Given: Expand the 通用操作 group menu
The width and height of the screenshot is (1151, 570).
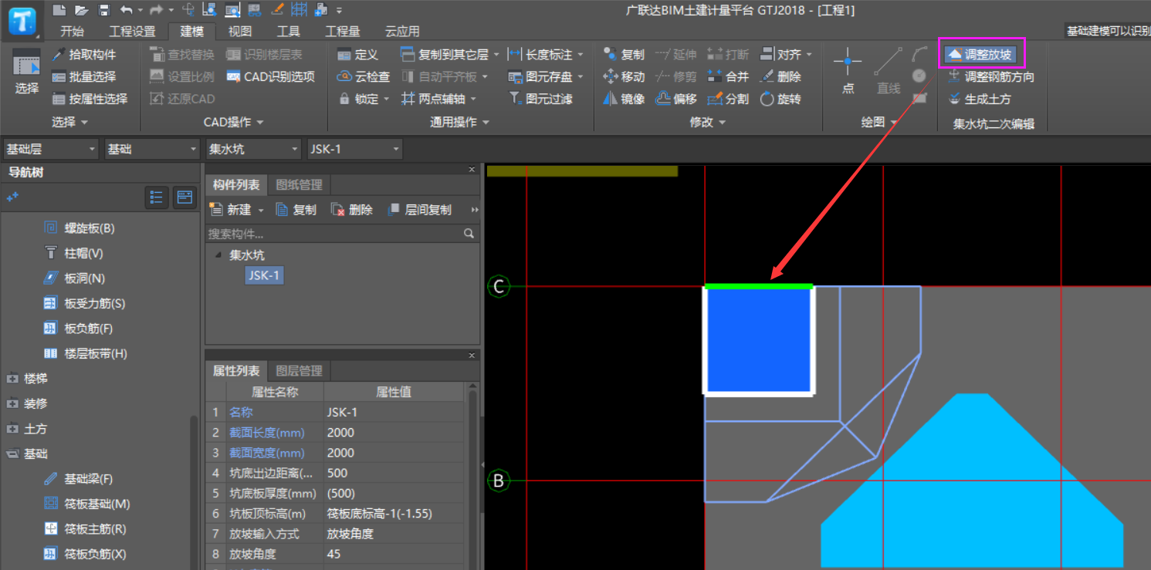Looking at the screenshot, I should (460, 123).
